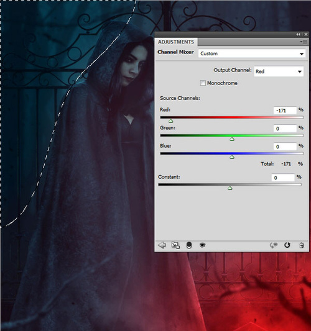311x331 pixels.
Task: Click the Green source channel slider handle
Action: 232,139
